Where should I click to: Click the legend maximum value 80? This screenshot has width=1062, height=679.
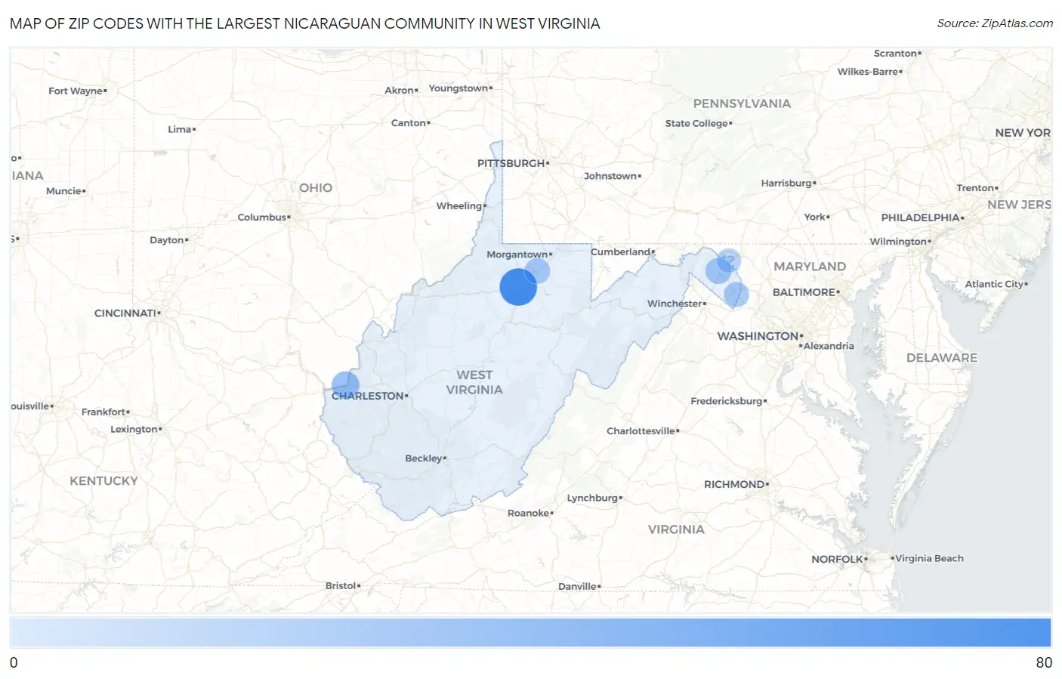tap(1044, 662)
